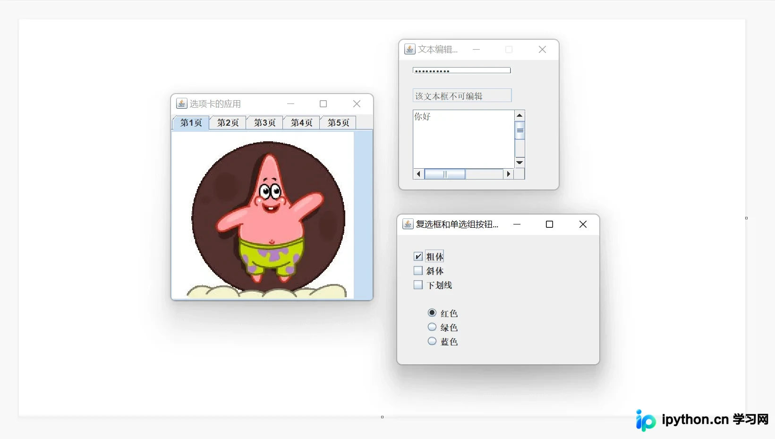Screen dimensions: 775x439
Task: Click the text area containing 你好
Action: pos(464,139)
